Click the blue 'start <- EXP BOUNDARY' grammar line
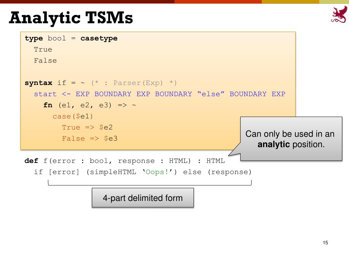 point(160,94)
